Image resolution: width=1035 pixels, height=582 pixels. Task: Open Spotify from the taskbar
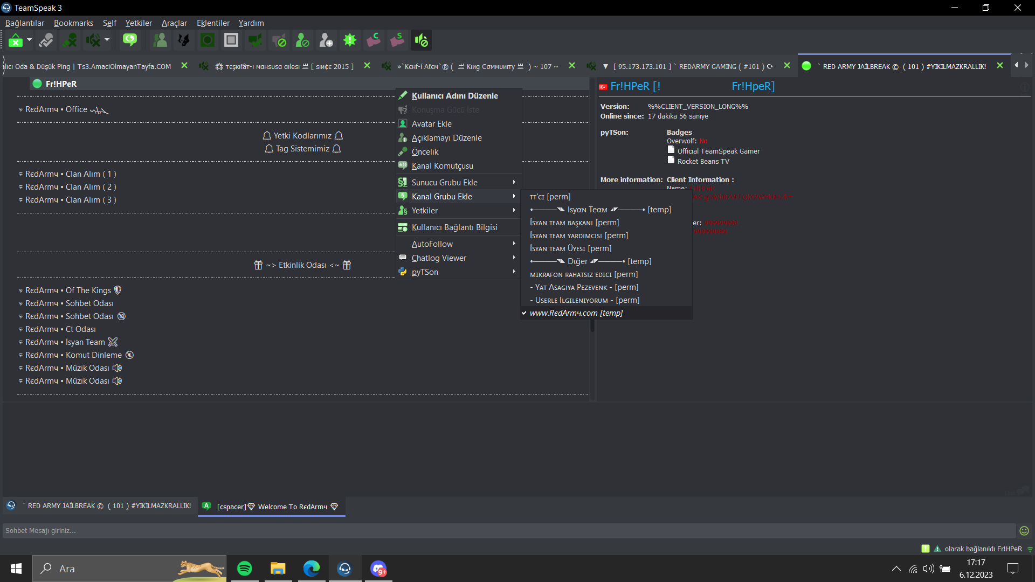pyautogui.click(x=245, y=569)
